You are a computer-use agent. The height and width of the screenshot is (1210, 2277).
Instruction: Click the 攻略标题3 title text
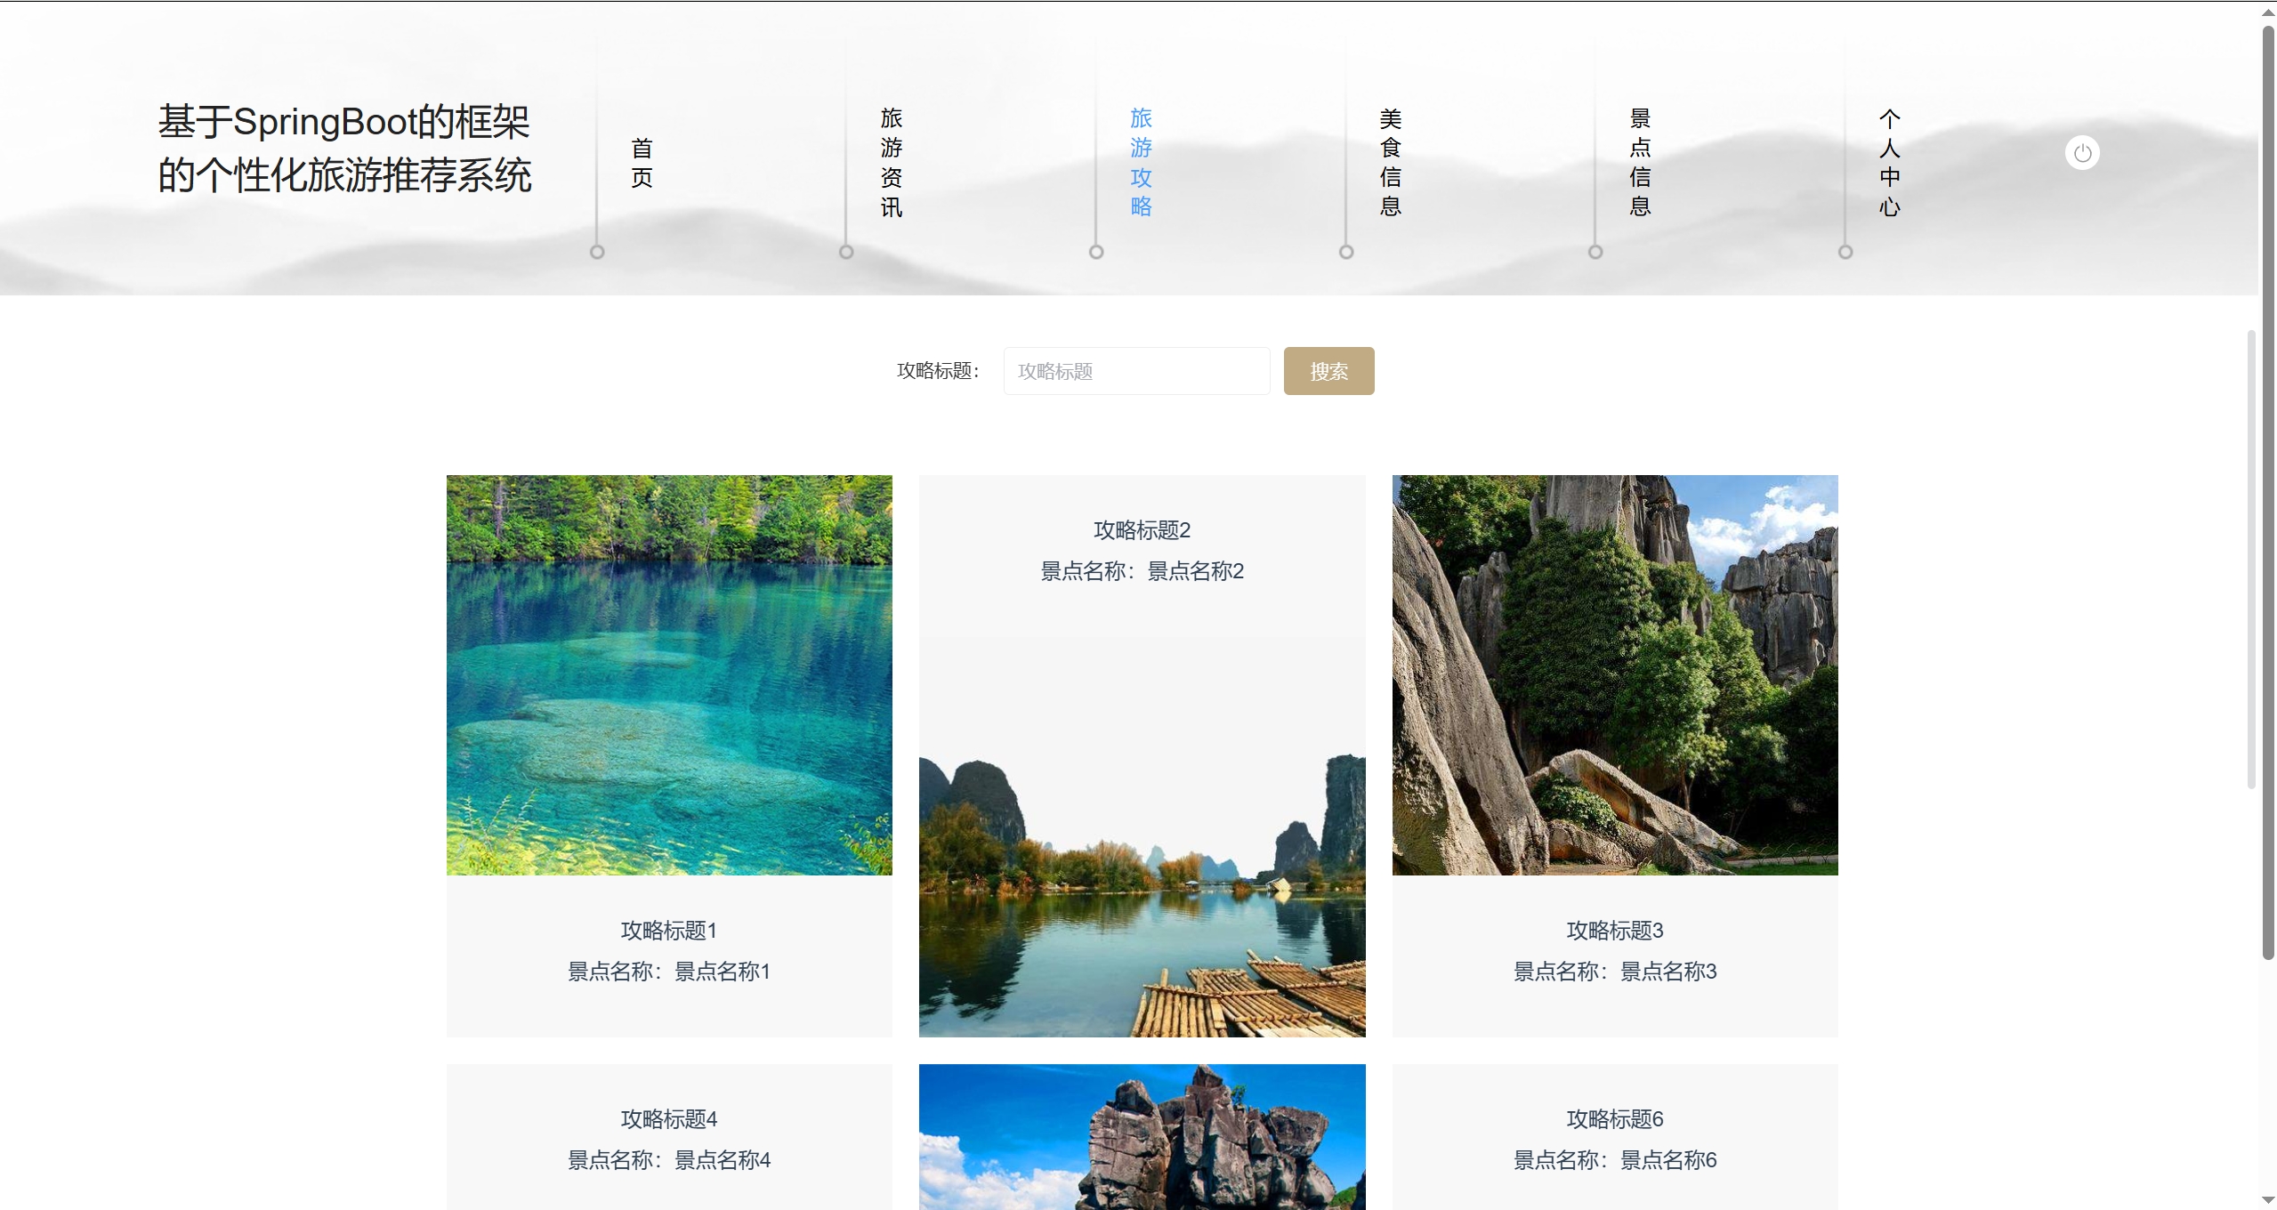tap(1615, 931)
